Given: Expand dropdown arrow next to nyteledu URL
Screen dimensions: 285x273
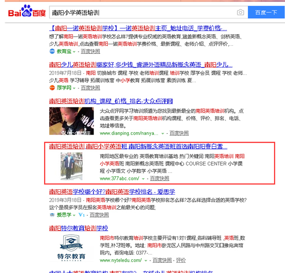Looking at the screenshot, I should 146,261.
